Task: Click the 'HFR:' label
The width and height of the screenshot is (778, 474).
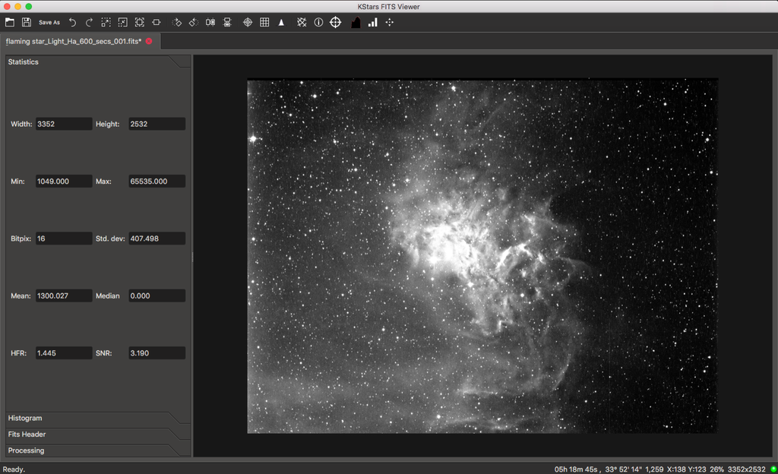Action: 18,353
